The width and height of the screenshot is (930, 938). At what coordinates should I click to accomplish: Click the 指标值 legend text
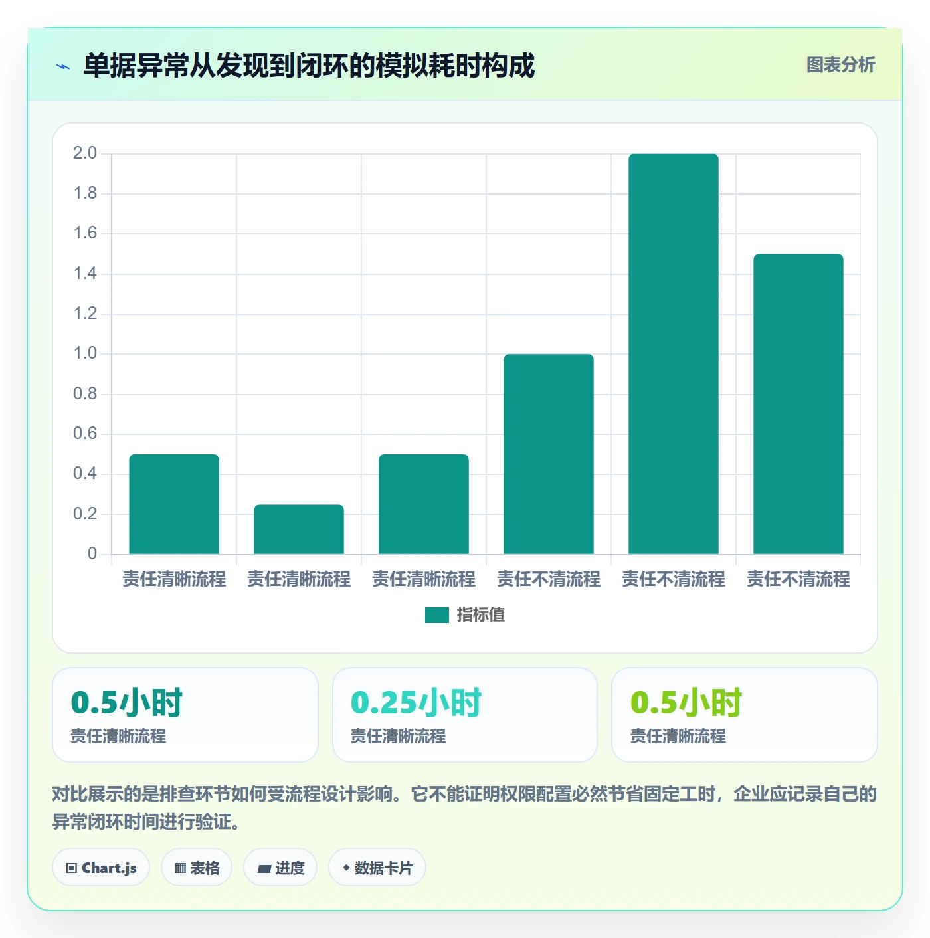pos(481,615)
